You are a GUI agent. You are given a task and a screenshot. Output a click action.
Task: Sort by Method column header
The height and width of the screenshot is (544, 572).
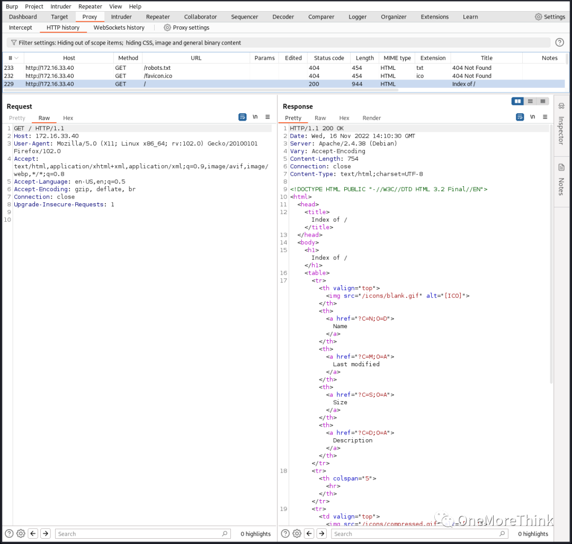tap(128, 58)
